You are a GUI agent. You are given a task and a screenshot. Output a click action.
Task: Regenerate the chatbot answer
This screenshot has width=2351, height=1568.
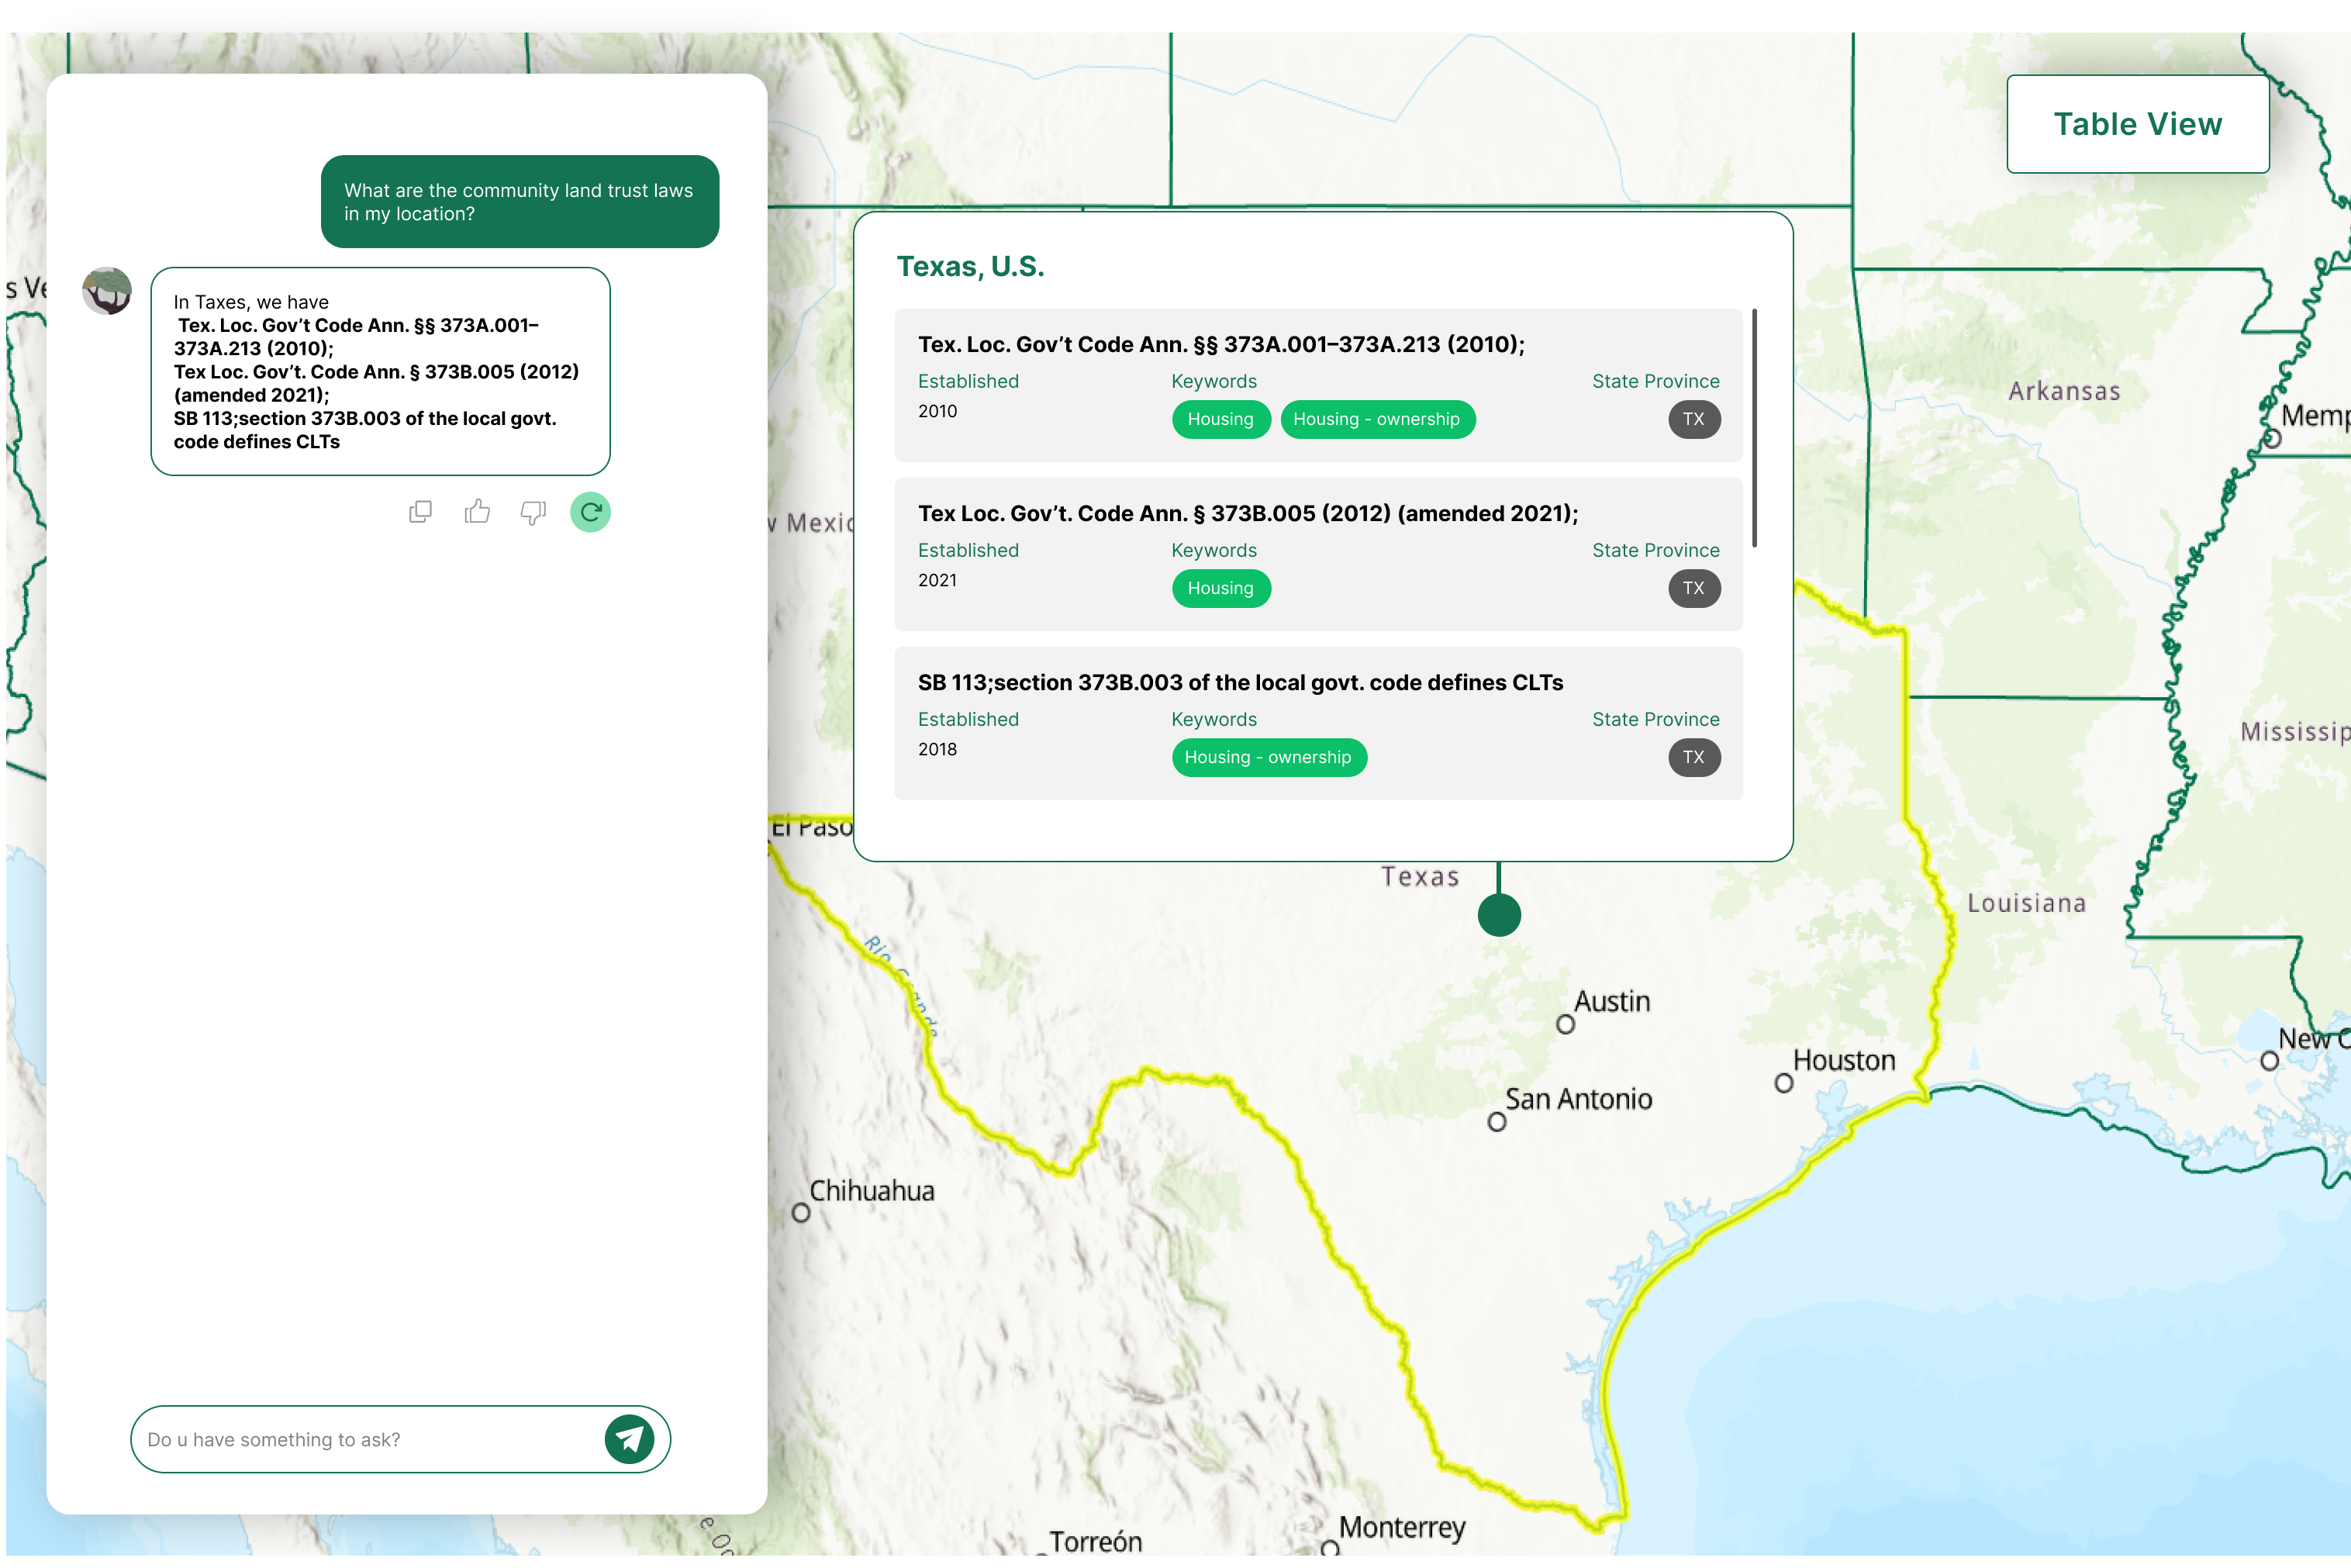click(x=590, y=512)
